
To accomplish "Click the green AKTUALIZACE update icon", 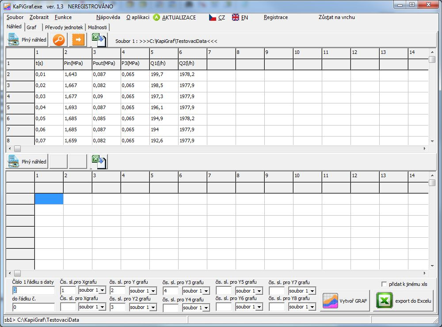I will [156, 17].
